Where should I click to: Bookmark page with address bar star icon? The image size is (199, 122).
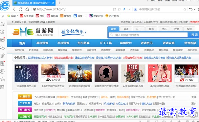point(119,9)
